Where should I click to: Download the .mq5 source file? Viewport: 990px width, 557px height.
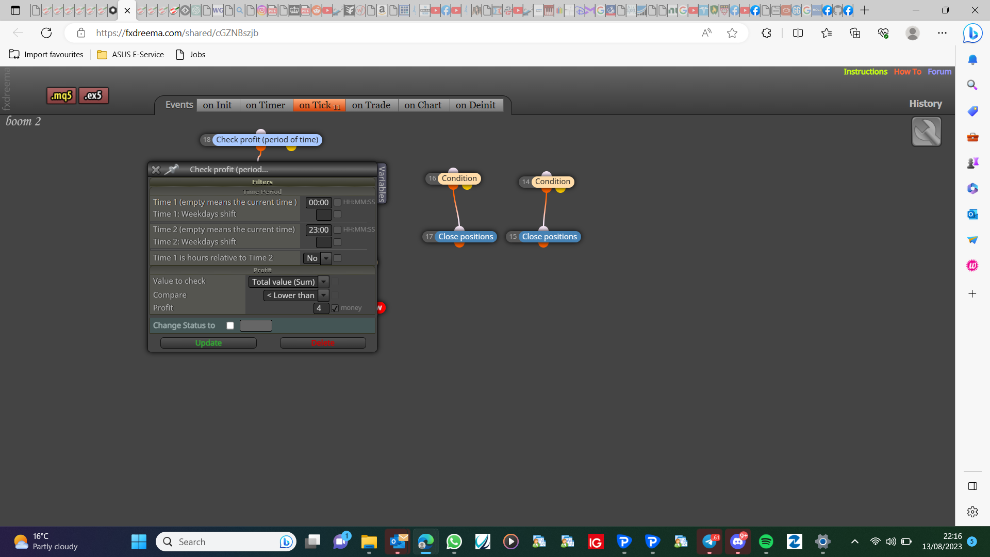click(61, 96)
